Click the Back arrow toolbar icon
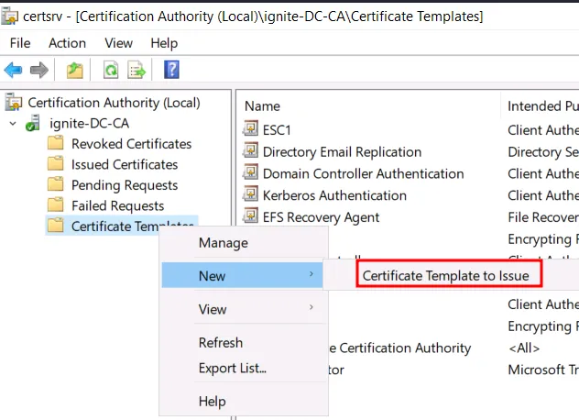Viewport: 579px width, 420px height. coord(13,70)
